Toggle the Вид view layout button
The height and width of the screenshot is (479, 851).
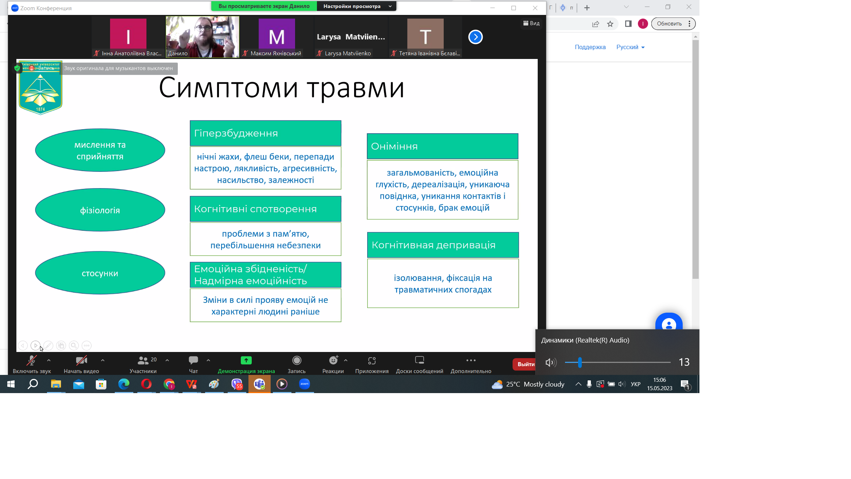pyautogui.click(x=531, y=23)
